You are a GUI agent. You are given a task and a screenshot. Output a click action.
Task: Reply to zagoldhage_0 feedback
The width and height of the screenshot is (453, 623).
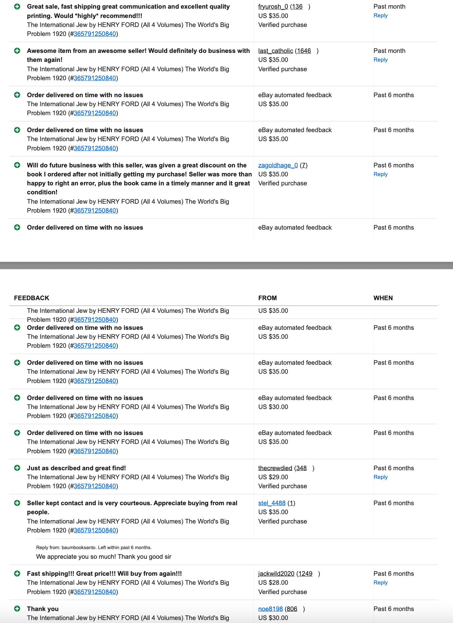tap(380, 174)
